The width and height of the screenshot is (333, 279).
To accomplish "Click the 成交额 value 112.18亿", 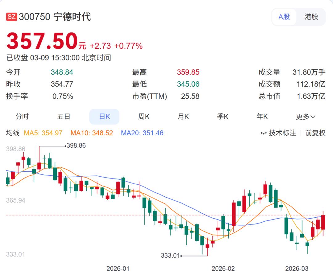I will 311,84.
